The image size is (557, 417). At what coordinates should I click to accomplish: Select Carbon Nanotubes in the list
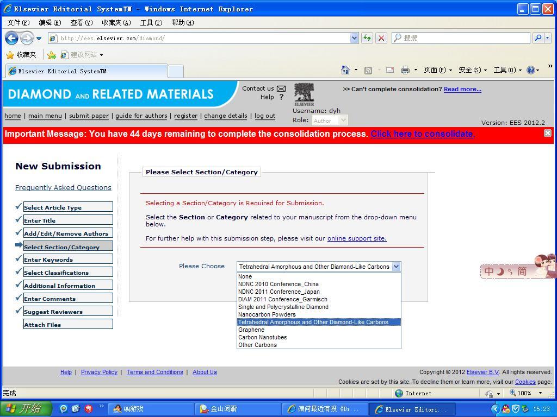pos(319,337)
